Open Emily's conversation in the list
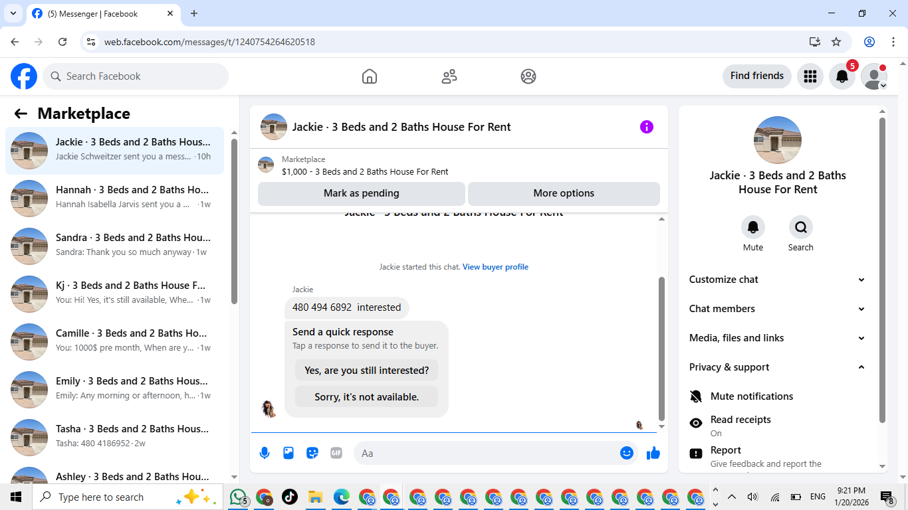908x510 pixels. pyautogui.click(x=114, y=389)
